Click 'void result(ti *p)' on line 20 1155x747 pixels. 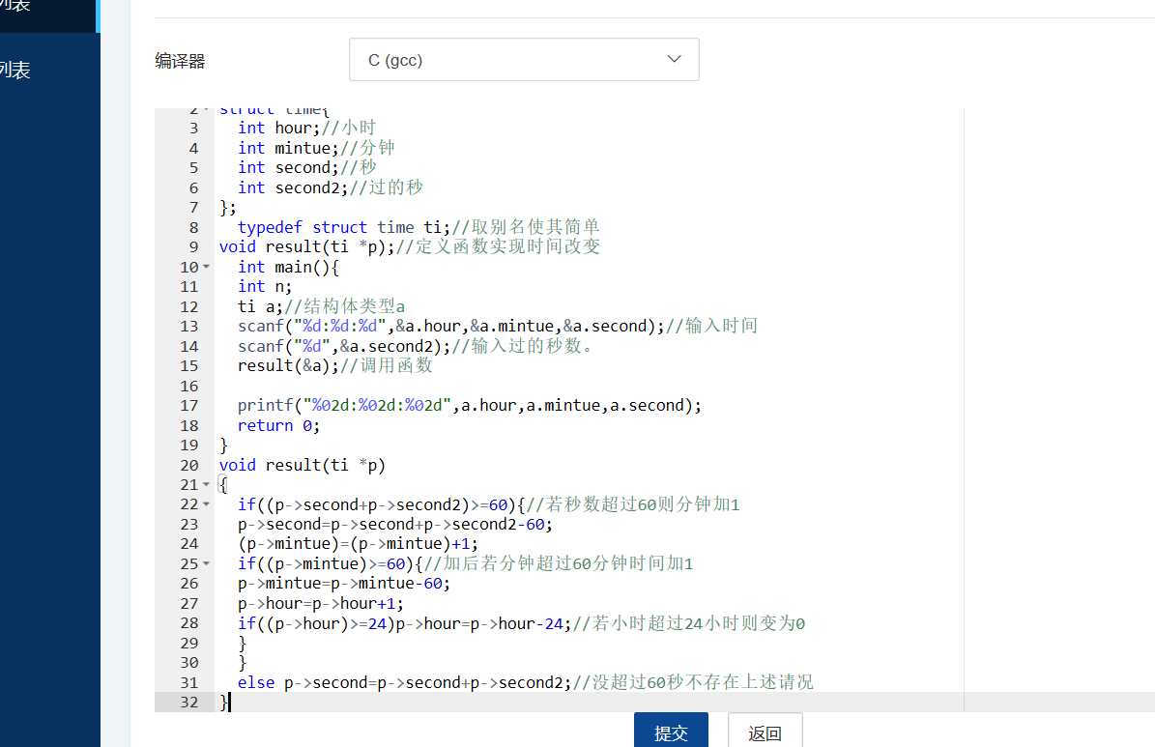pyautogui.click(x=302, y=466)
